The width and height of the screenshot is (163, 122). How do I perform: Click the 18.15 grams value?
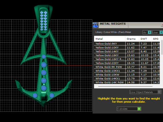(131, 63)
